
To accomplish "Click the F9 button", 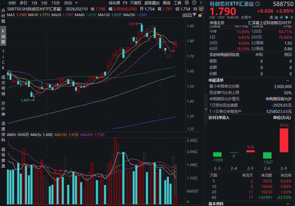I will [125, 3].
